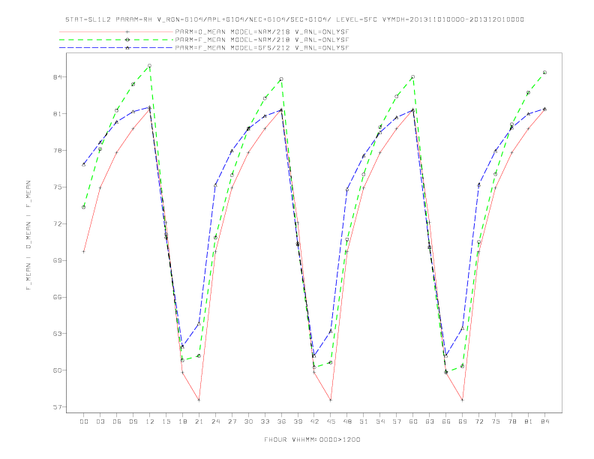Click the 78 tick on the vertical axis
This screenshot has height=459, width=594.
(58, 150)
